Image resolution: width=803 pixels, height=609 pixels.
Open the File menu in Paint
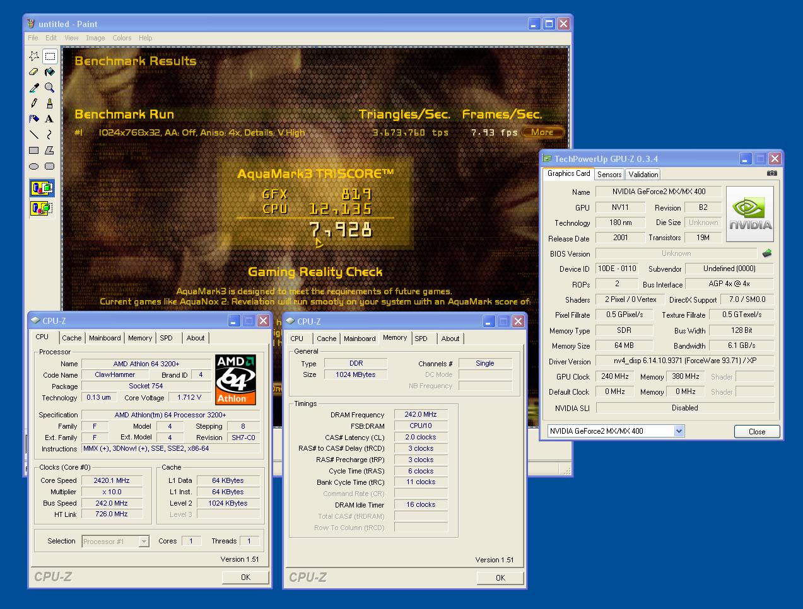pos(33,38)
